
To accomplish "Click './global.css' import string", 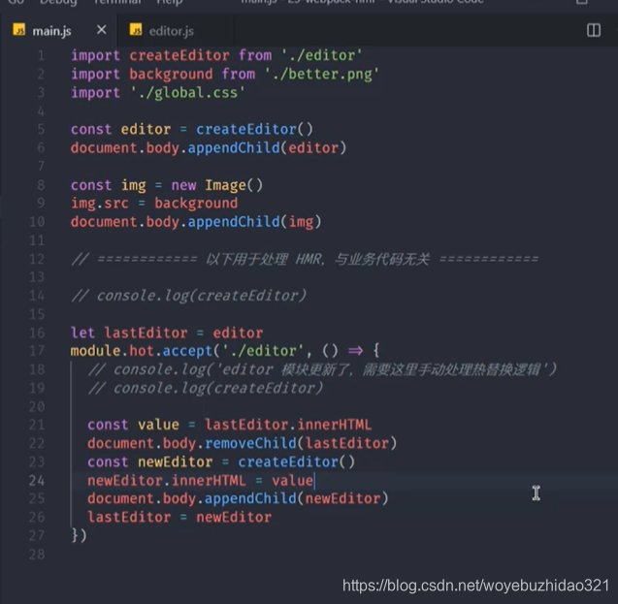I will tap(188, 92).
